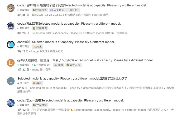Select the 软件开发 tag on the second post

[40, 28]
